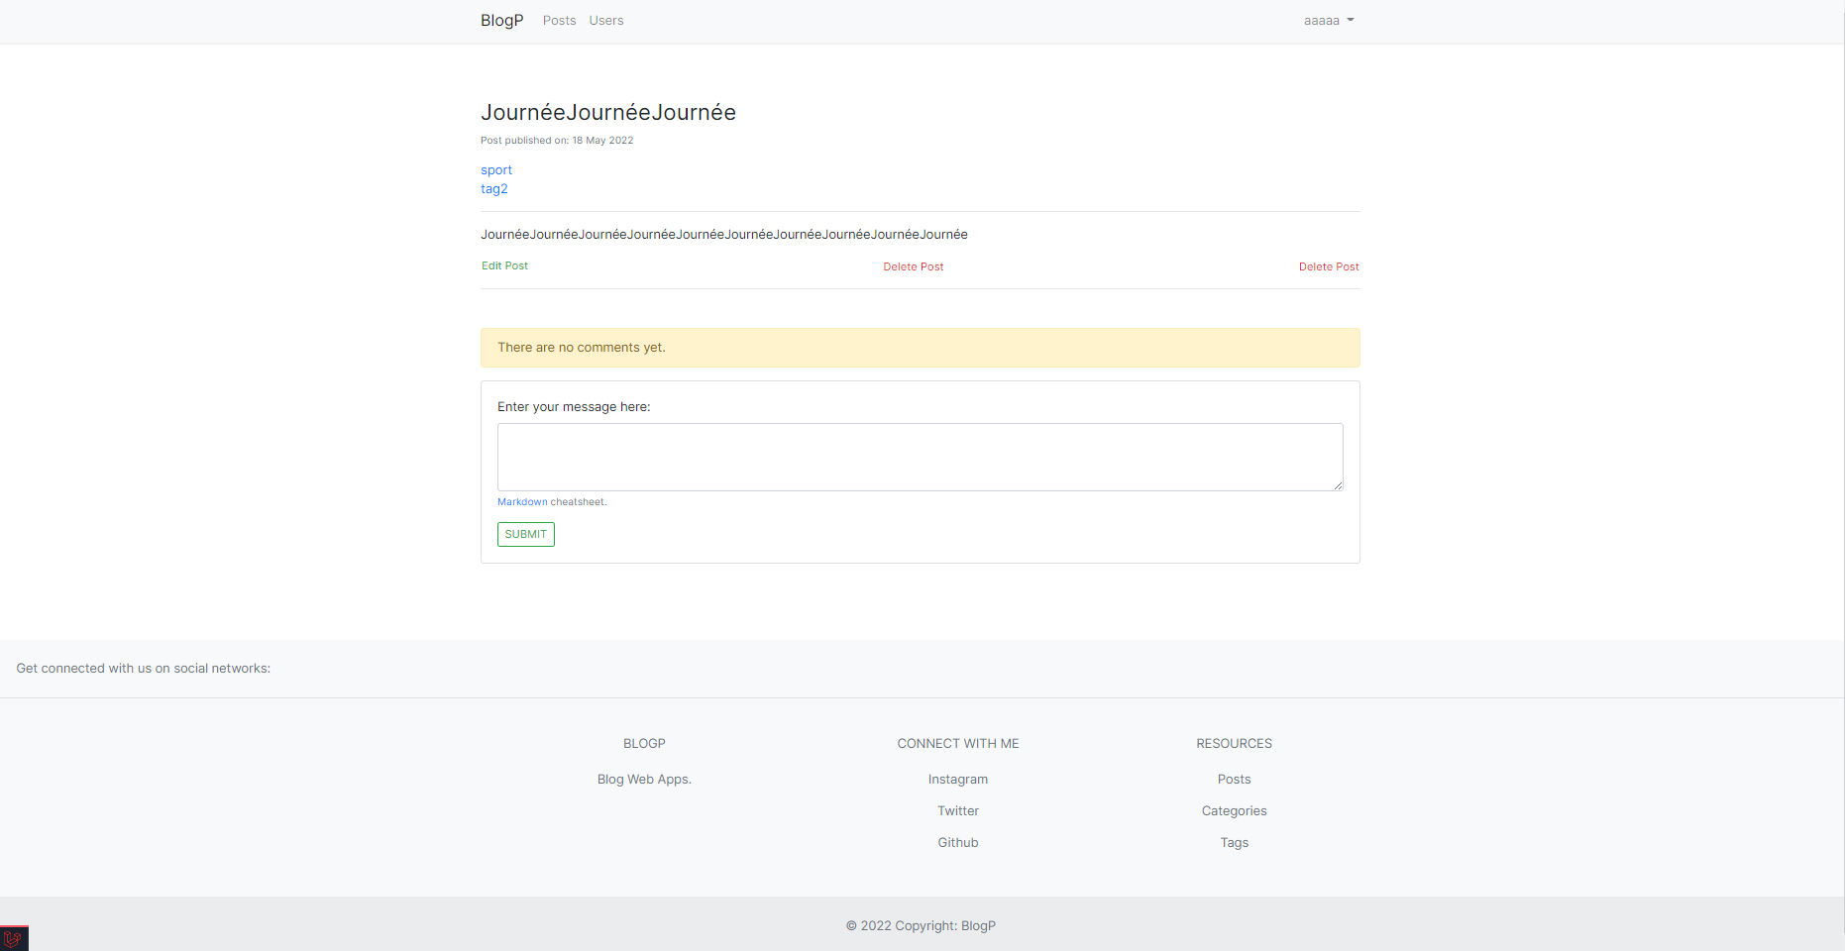Click Edit Post for this article
This screenshot has width=1845, height=951.
pyautogui.click(x=504, y=265)
